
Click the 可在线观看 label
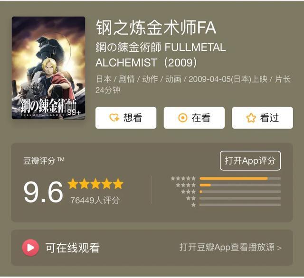(73, 248)
